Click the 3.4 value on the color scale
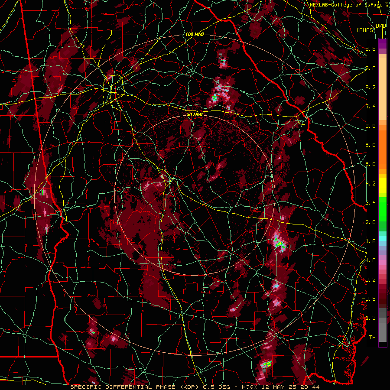 [370, 202]
